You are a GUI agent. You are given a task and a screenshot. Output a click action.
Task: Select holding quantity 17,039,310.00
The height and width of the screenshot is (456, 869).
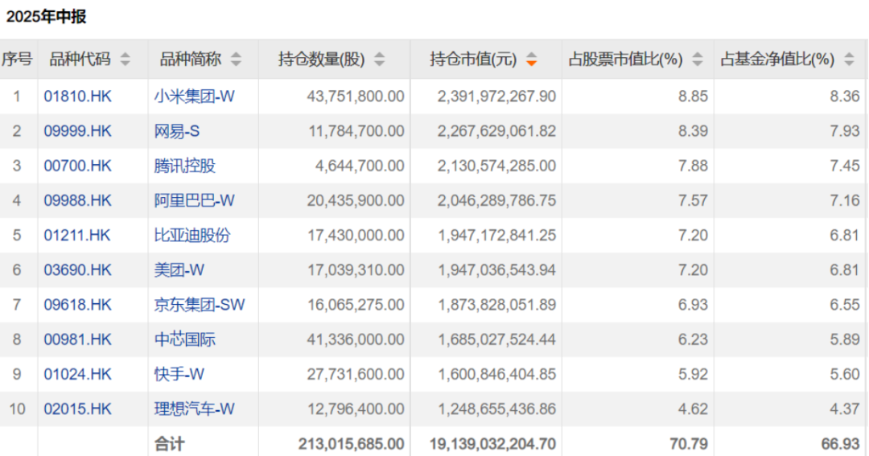(356, 270)
